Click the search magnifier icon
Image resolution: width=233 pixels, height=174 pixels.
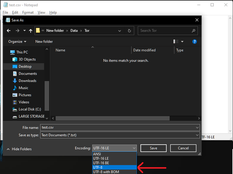pos(193,31)
